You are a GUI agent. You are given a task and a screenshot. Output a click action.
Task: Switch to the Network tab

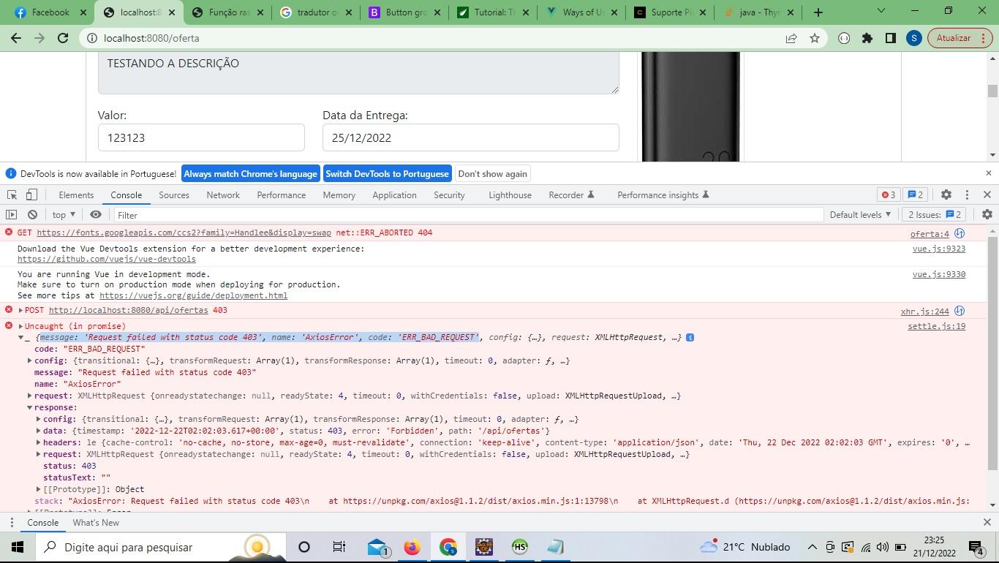(x=223, y=194)
